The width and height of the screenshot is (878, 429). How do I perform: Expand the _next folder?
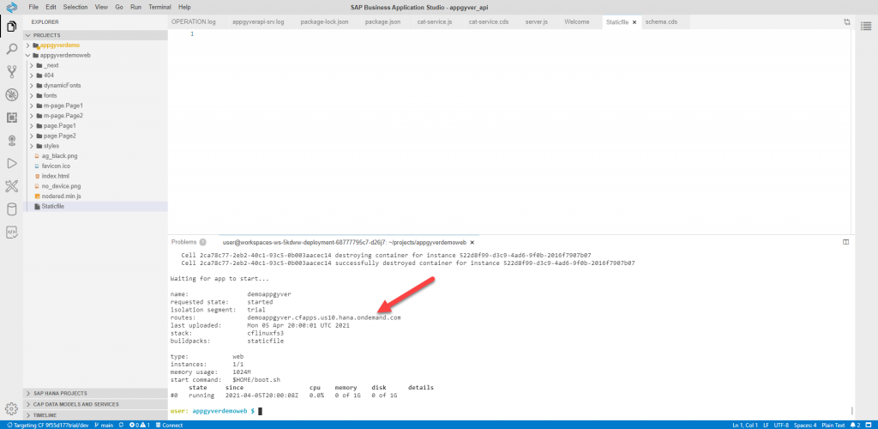tap(32, 65)
